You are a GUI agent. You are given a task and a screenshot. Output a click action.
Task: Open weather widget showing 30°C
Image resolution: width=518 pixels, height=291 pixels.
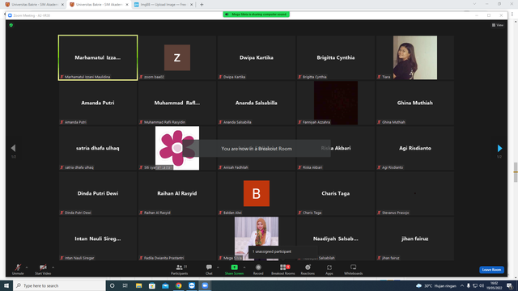click(x=436, y=285)
